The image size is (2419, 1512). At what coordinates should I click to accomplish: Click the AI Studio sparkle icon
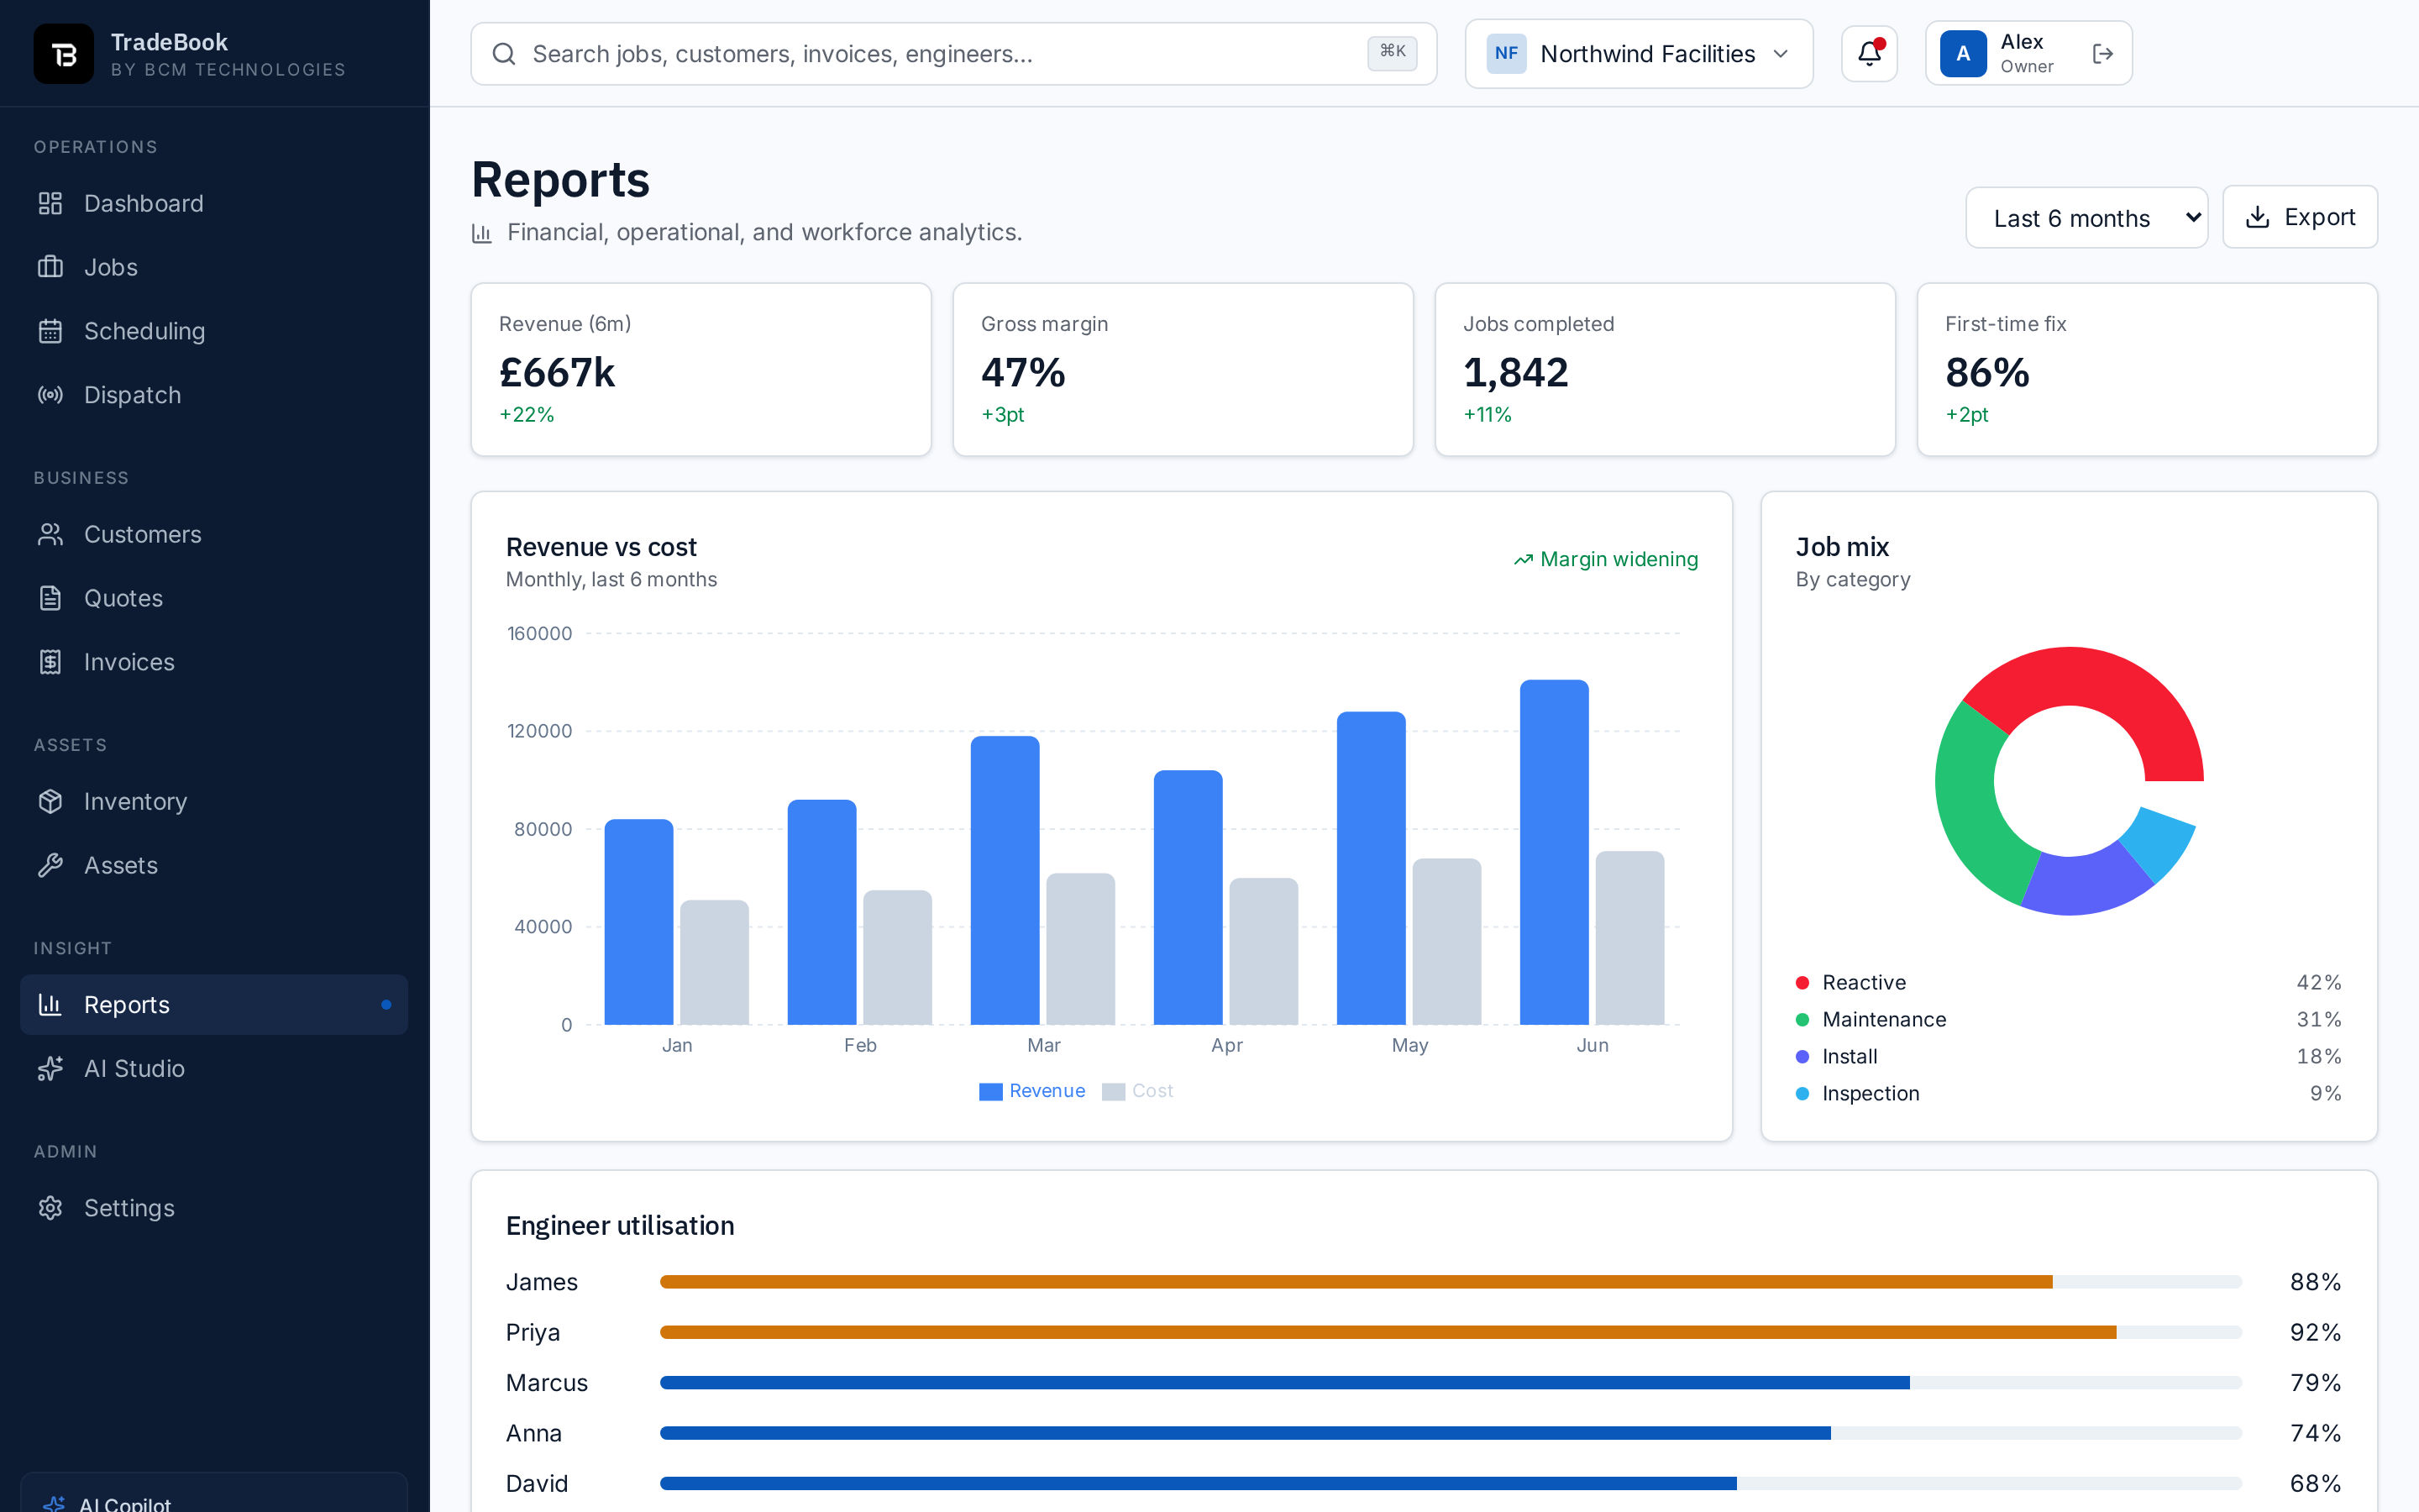[x=50, y=1068]
